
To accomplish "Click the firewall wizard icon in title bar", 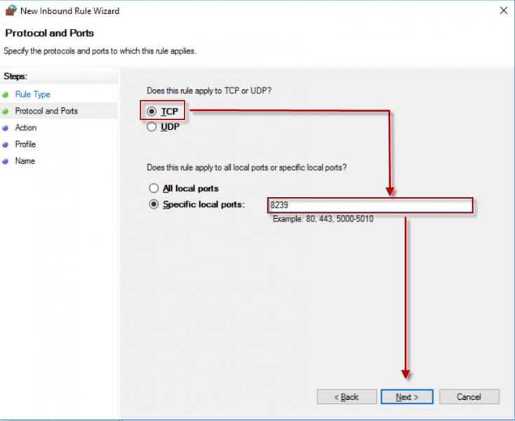I will click(11, 11).
